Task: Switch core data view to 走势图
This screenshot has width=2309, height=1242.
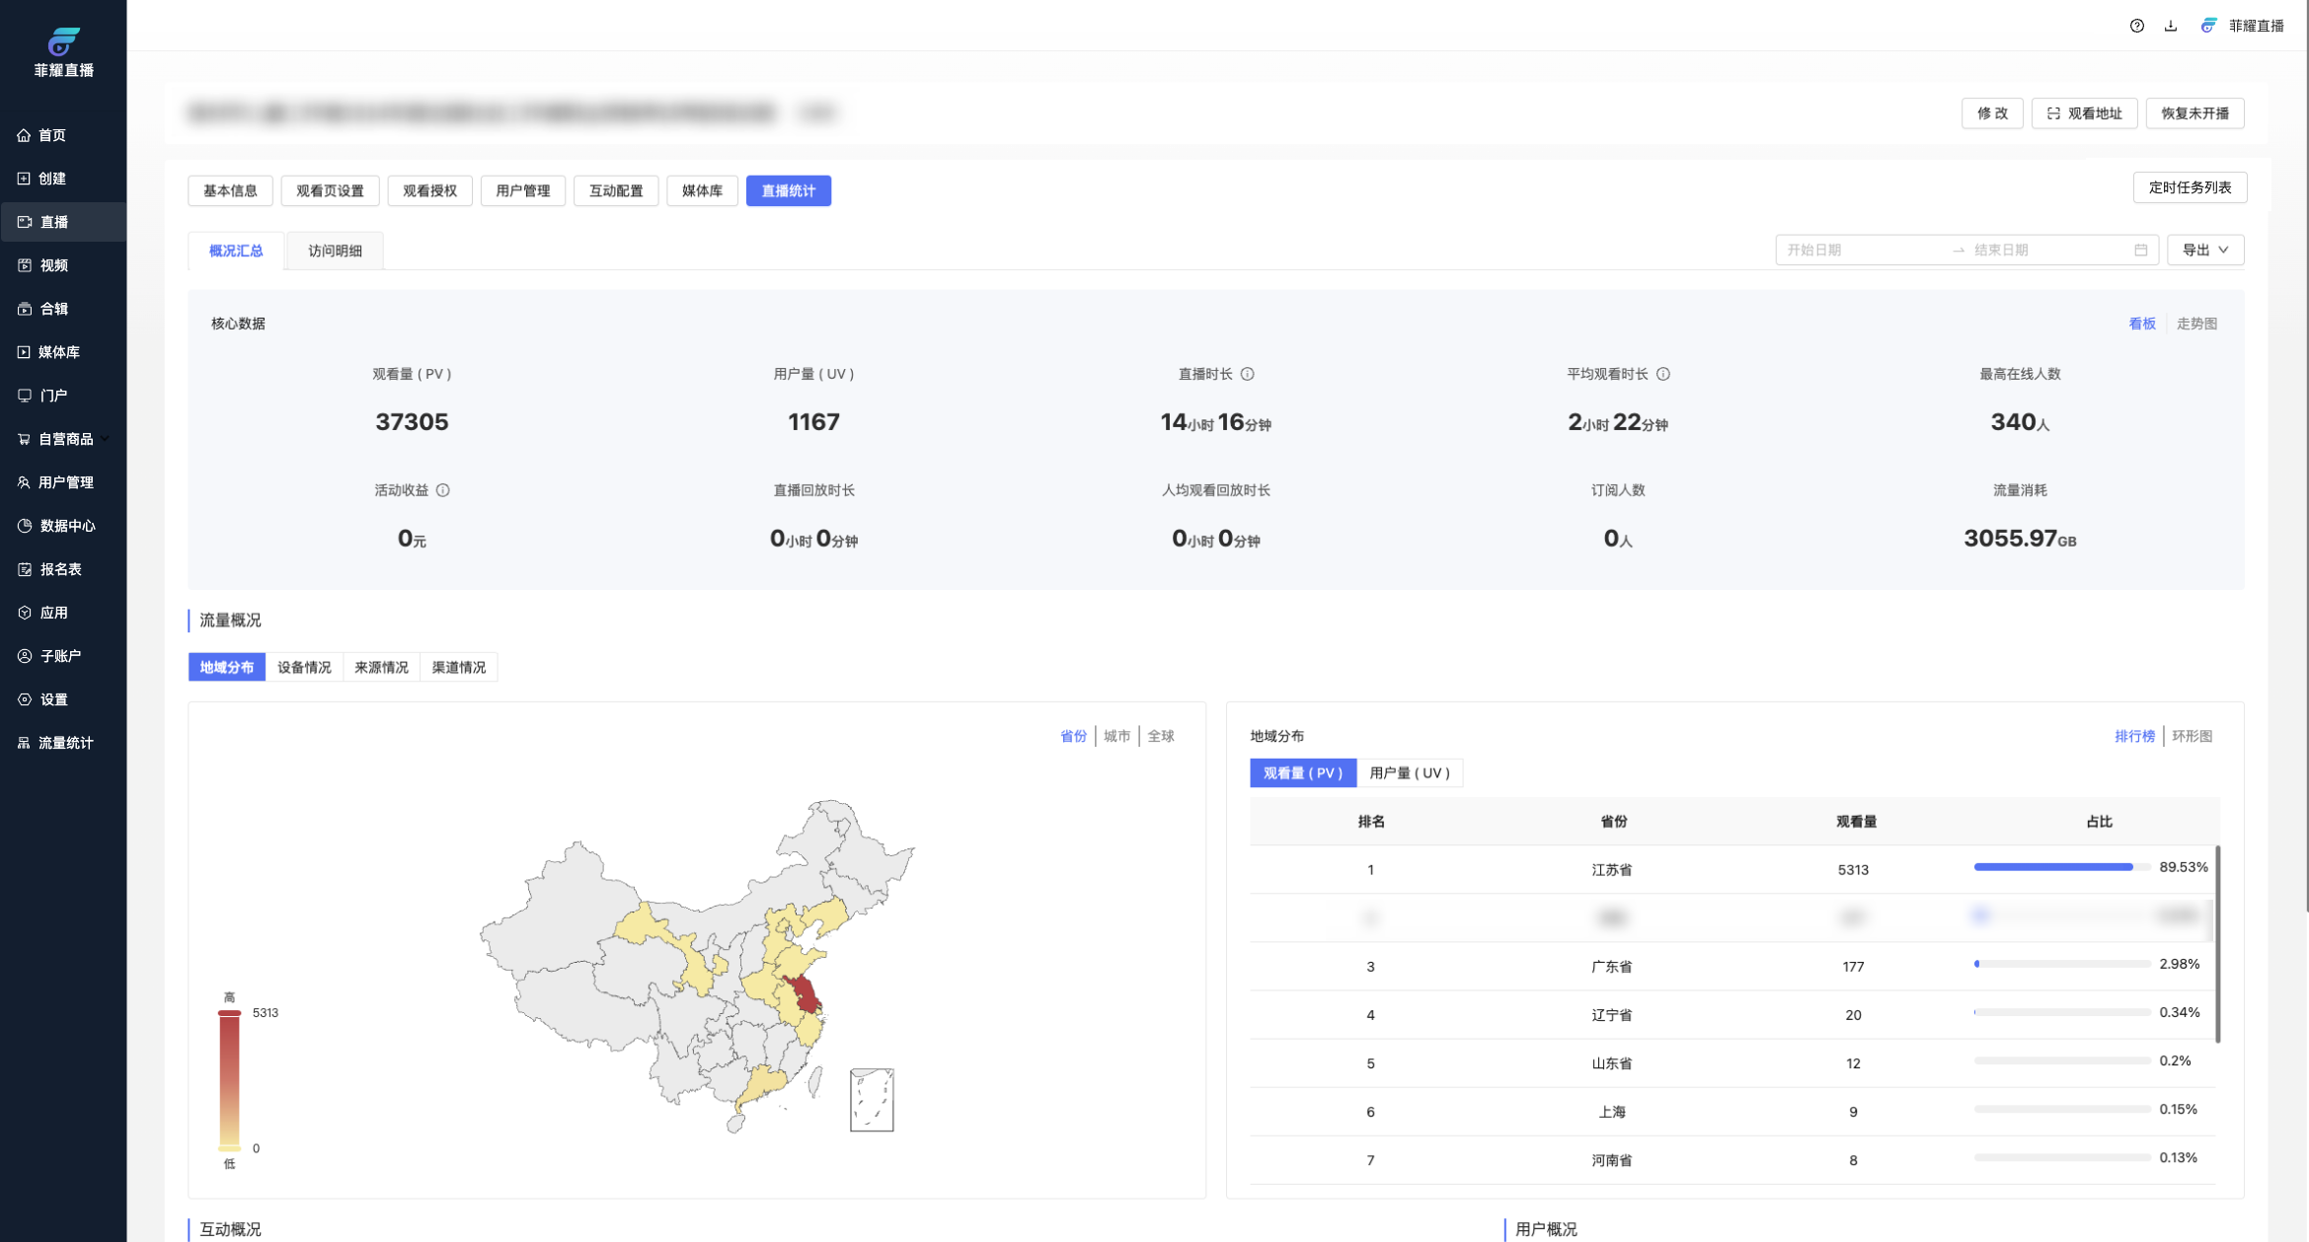Action: coord(2196,324)
